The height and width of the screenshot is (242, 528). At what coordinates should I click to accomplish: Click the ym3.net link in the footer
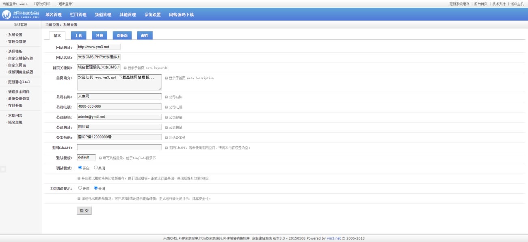pyautogui.click(x=333, y=238)
